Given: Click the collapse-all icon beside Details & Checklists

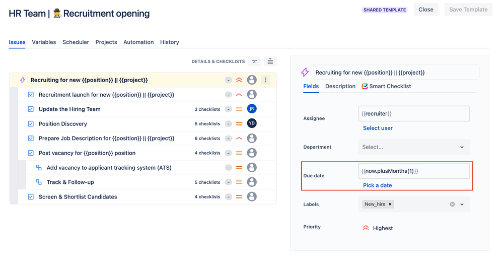Looking at the screenshot, I should point(254,61).
